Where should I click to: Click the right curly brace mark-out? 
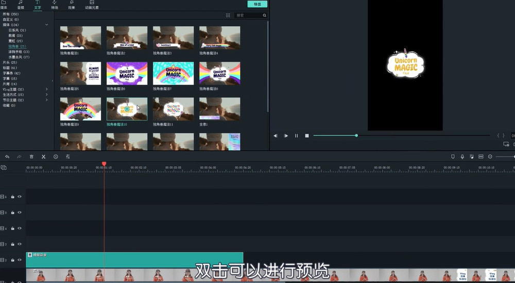503,136
